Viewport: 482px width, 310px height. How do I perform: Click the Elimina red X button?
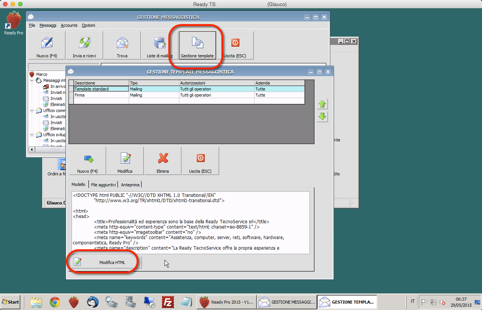[x=163, y=161]
